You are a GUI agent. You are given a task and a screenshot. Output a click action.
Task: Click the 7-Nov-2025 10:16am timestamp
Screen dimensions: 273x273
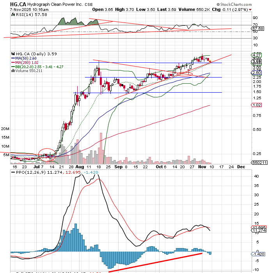[x=29, y=10]
